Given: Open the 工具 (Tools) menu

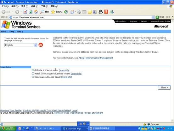Looking at the screenshot, I should pos(44,6).
